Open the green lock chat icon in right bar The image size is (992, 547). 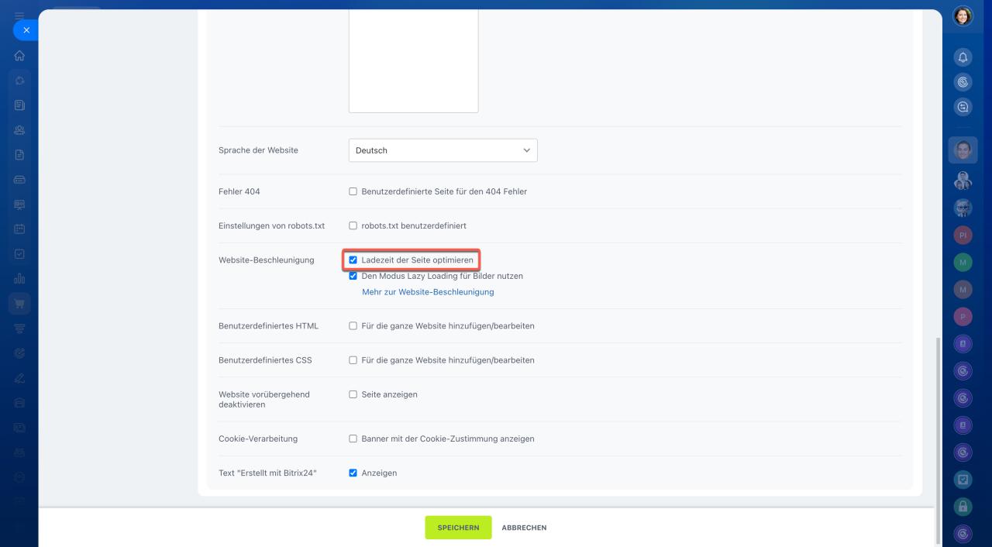(963, 507)
